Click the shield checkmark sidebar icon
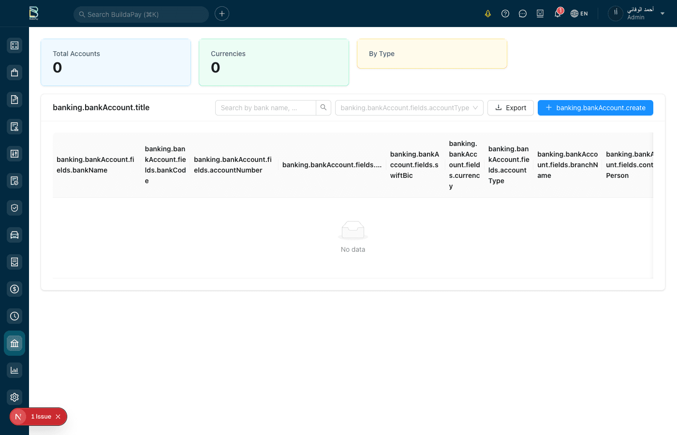Viewport: 677px width, 435px height. 15,208
